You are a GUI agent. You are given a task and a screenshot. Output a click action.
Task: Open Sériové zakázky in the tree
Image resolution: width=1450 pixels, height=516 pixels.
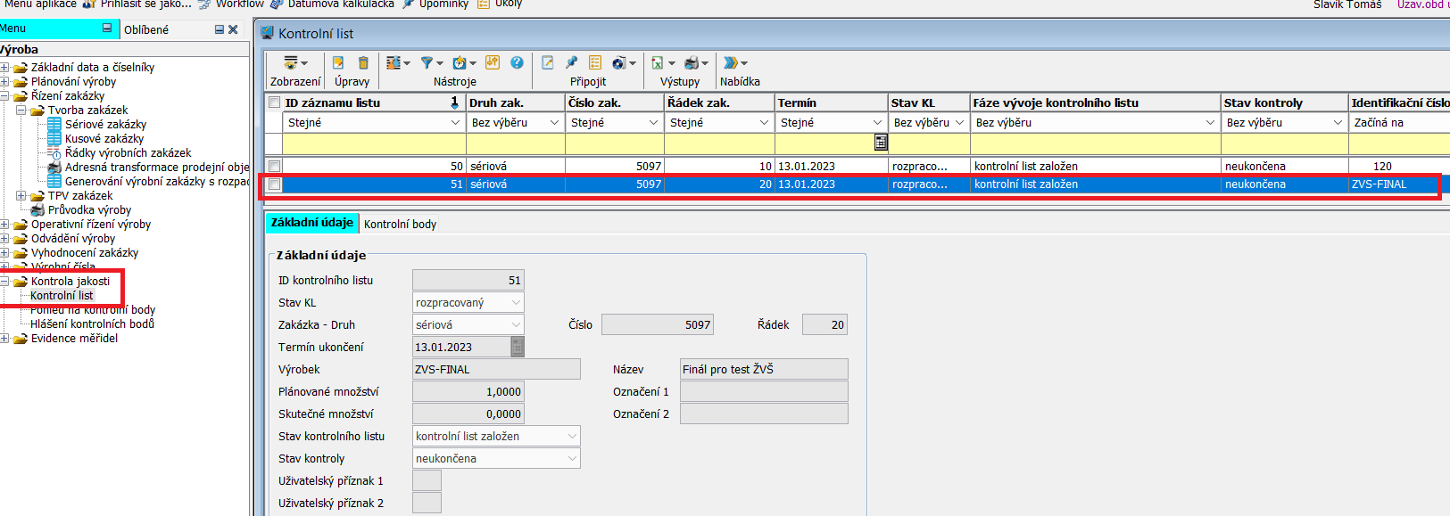click(x=105, y=125)
